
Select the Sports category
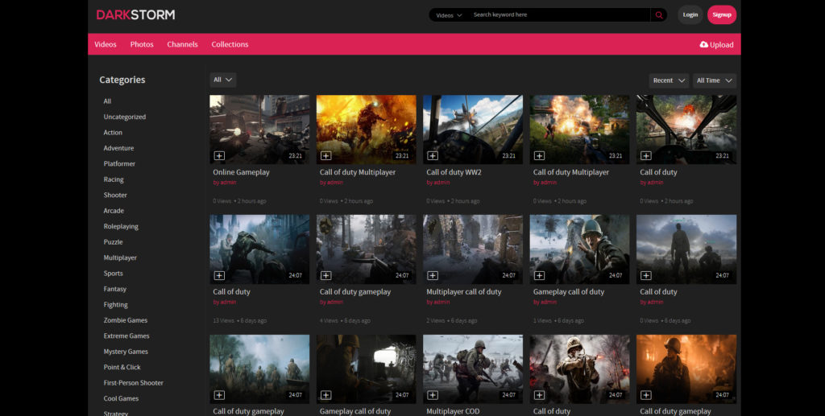click(x=113, y=274)
